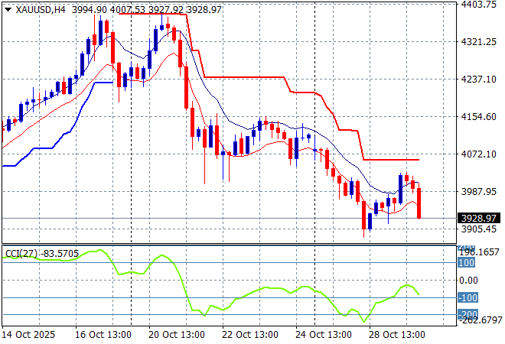Select the green CCI line at its lowest trough

pyautogui.click(x=363, y=320)
